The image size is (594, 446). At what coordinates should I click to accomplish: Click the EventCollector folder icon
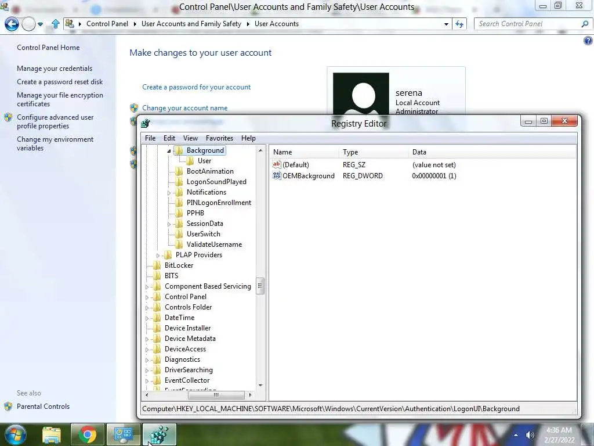157,380
